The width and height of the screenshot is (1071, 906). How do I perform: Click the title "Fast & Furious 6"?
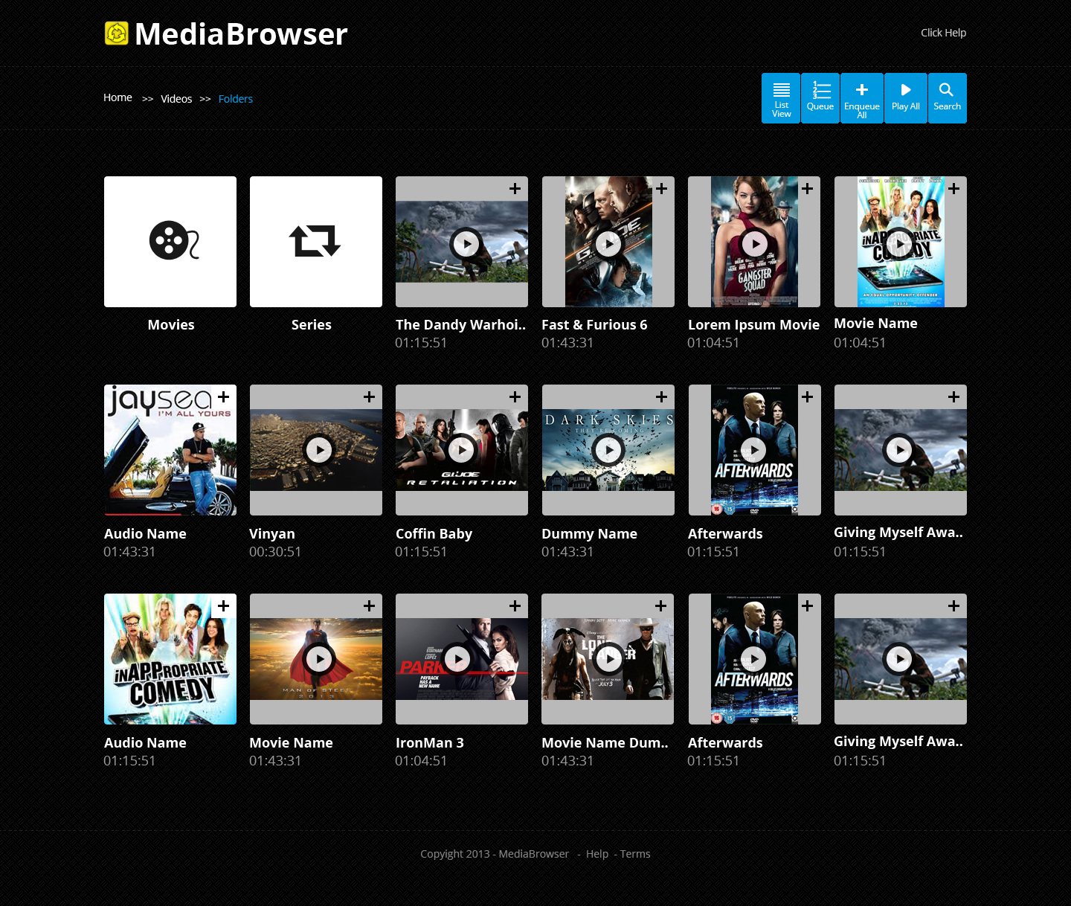point(594,325)
